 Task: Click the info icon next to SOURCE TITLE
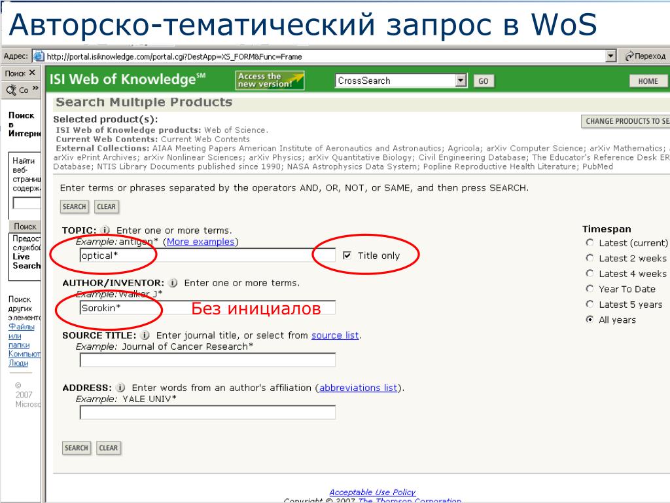click(145, 335)
